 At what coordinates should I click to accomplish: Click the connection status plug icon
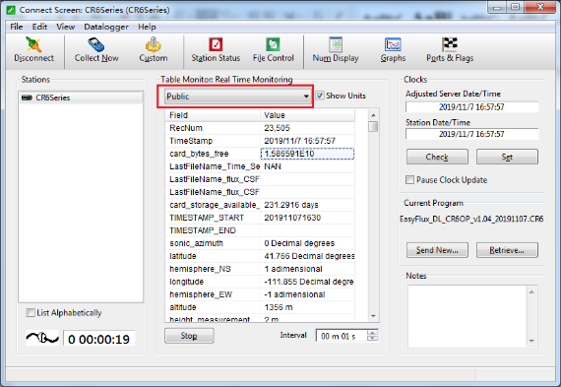click(42, 338)
